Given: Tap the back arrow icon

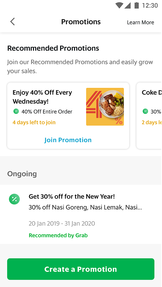Looking at the screenshot, I should click(x=12, y=22).
